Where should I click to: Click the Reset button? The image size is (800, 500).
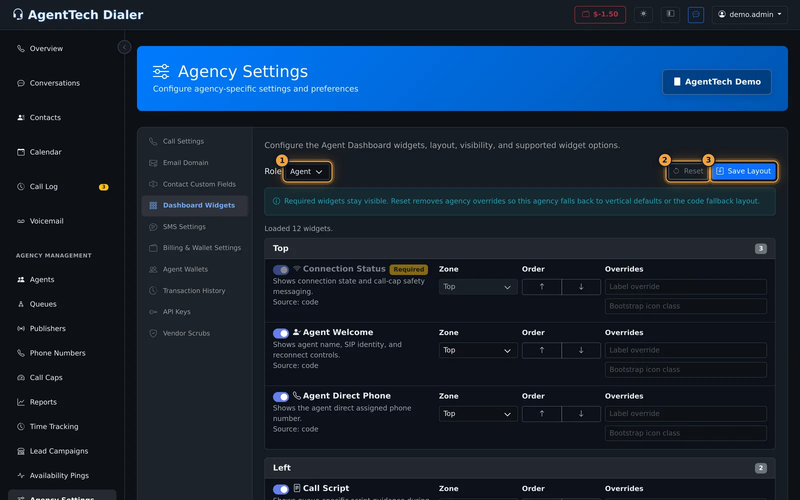(x=688, y=171)
